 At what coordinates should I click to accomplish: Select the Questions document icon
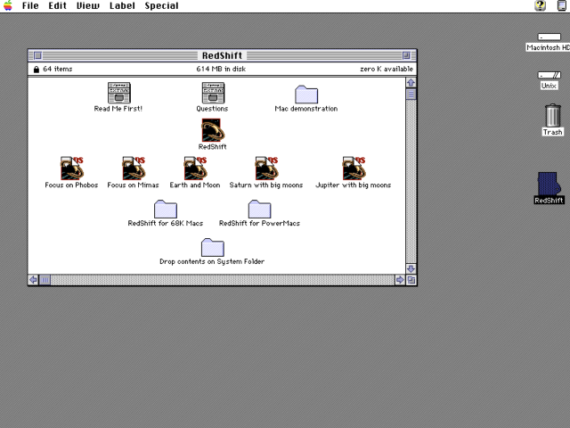click(x=213, y=93)
